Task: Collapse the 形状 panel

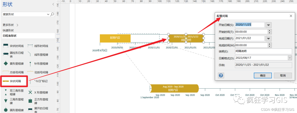Action: click(53, 4)
